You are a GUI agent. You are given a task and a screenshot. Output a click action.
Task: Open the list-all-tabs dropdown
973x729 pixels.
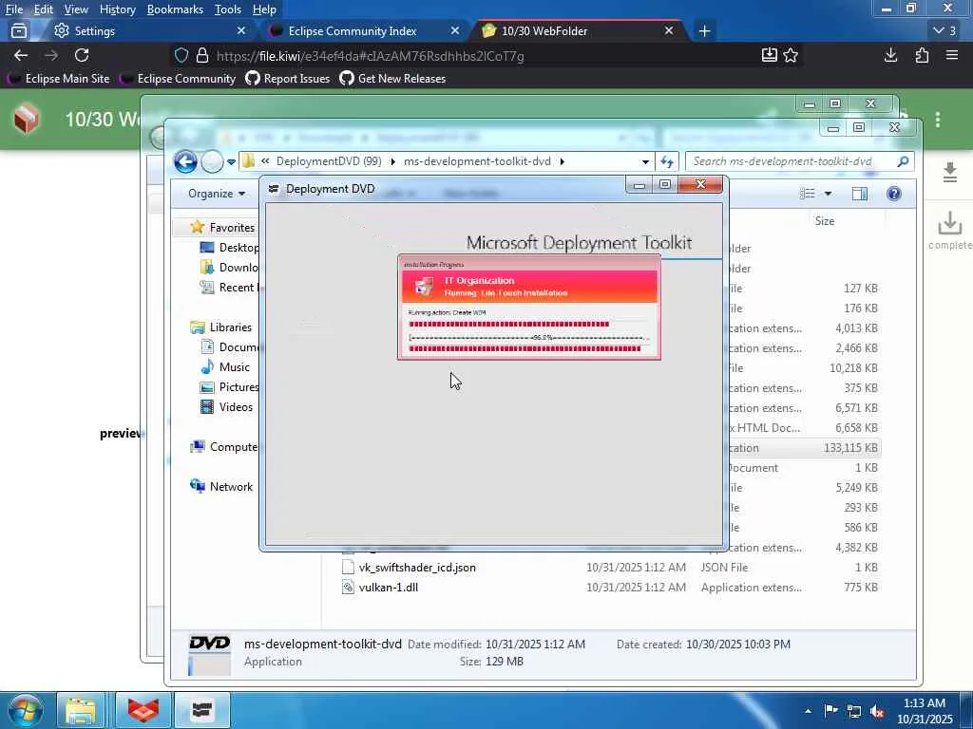pos(945,30)
